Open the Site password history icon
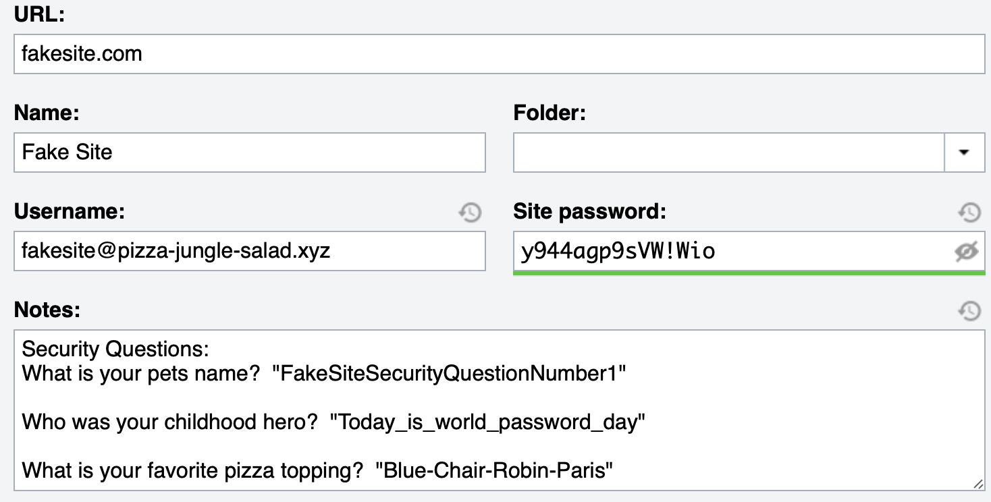 tap(969, 213)
